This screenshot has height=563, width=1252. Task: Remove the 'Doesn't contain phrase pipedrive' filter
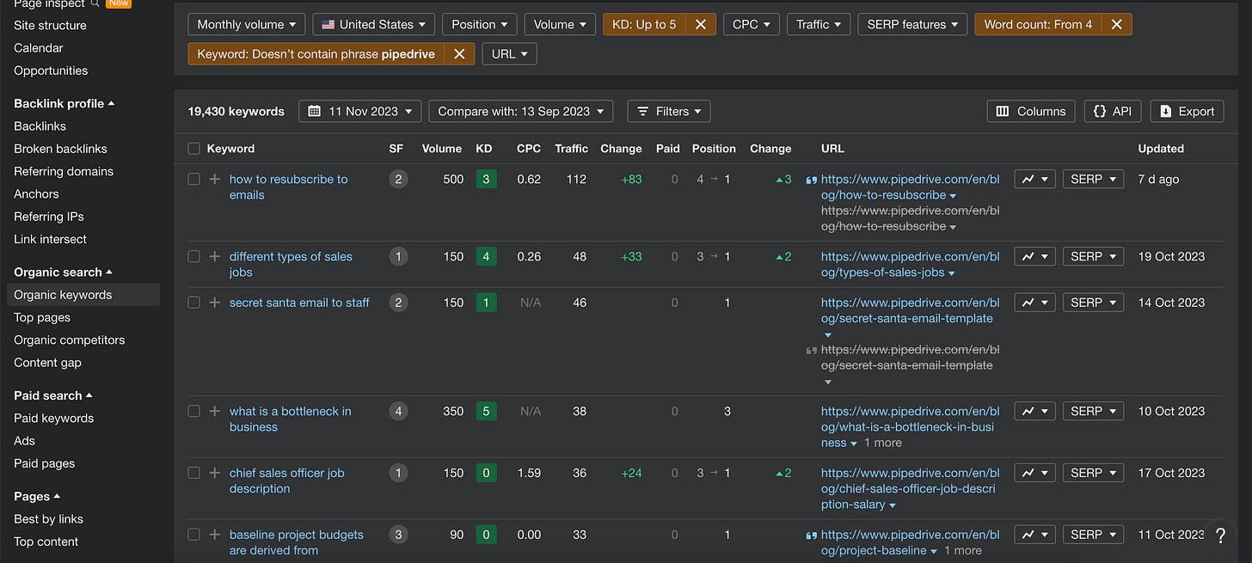click(459, 54)
